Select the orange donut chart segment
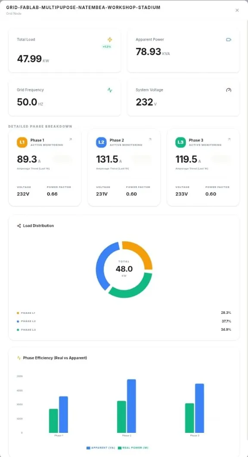 [x=139, y=253]
